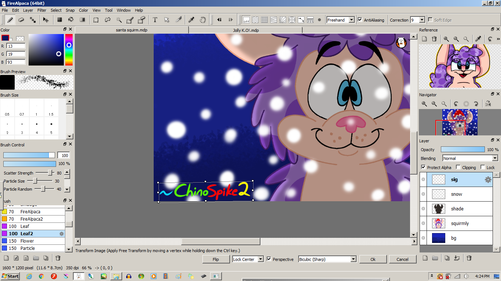
Task: Select the Select Eraser tool
Action: coord(142,20)
